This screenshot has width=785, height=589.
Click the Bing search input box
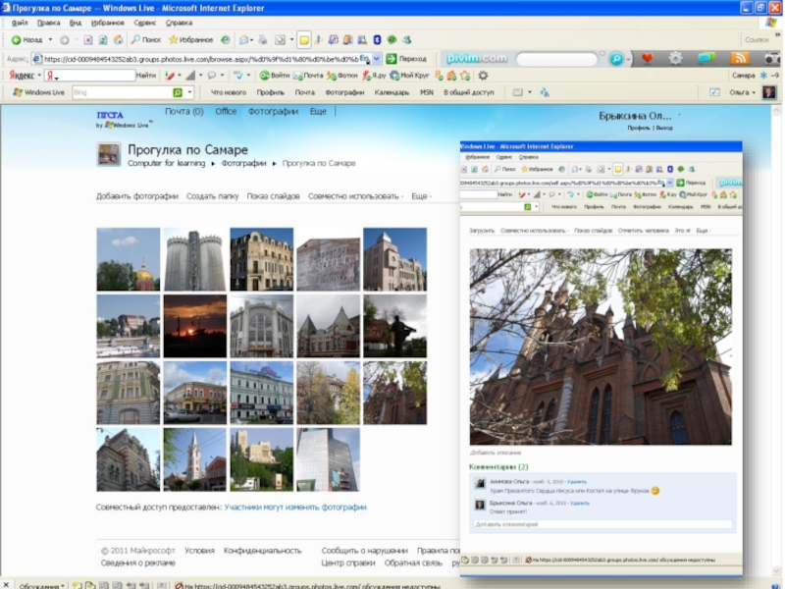pyautogui.click(x=122, y=92)
